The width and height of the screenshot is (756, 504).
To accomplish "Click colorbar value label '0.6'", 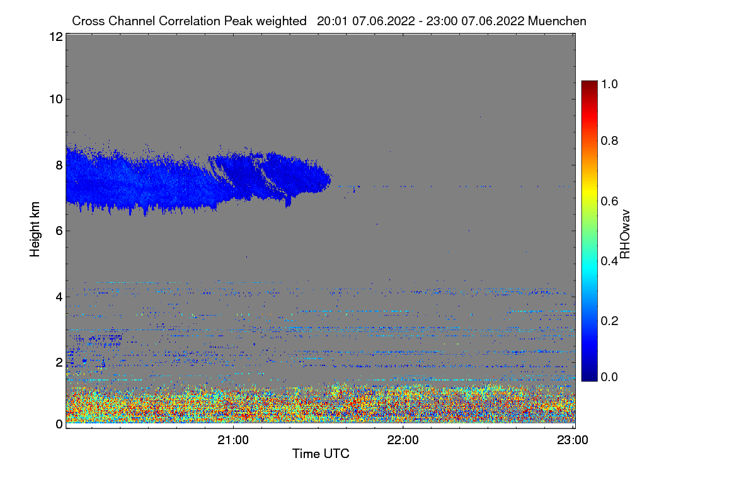I will point(610,201).
